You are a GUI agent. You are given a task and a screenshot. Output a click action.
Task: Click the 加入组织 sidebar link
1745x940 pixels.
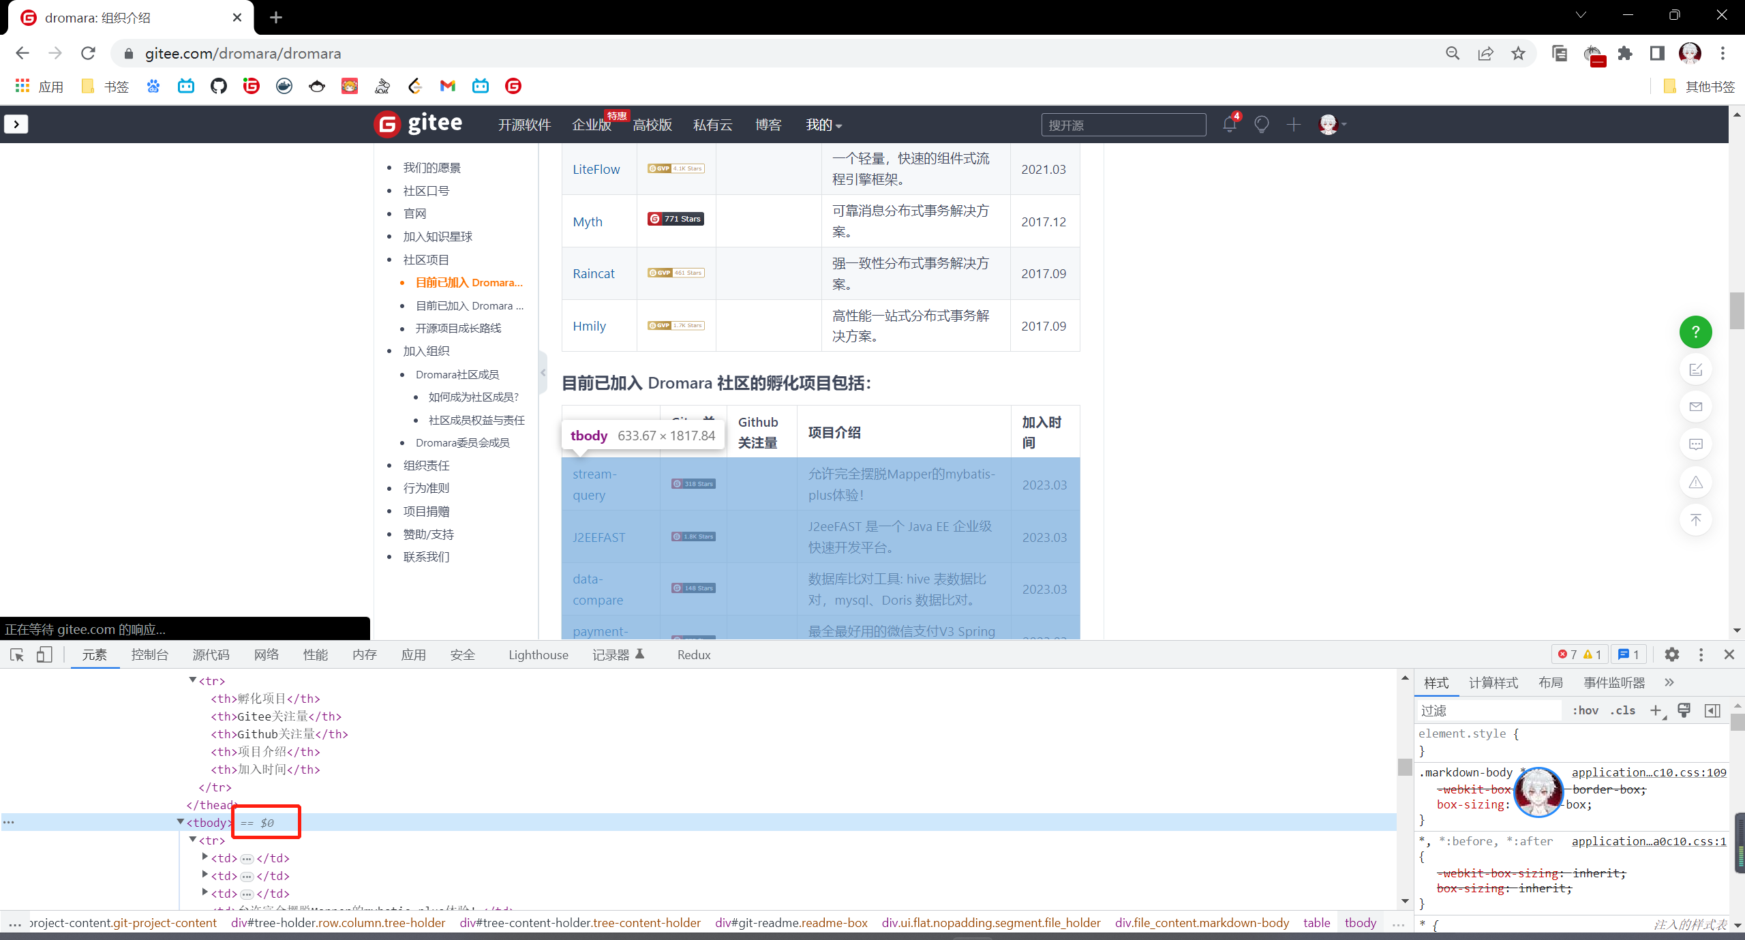tap(426, 351)
